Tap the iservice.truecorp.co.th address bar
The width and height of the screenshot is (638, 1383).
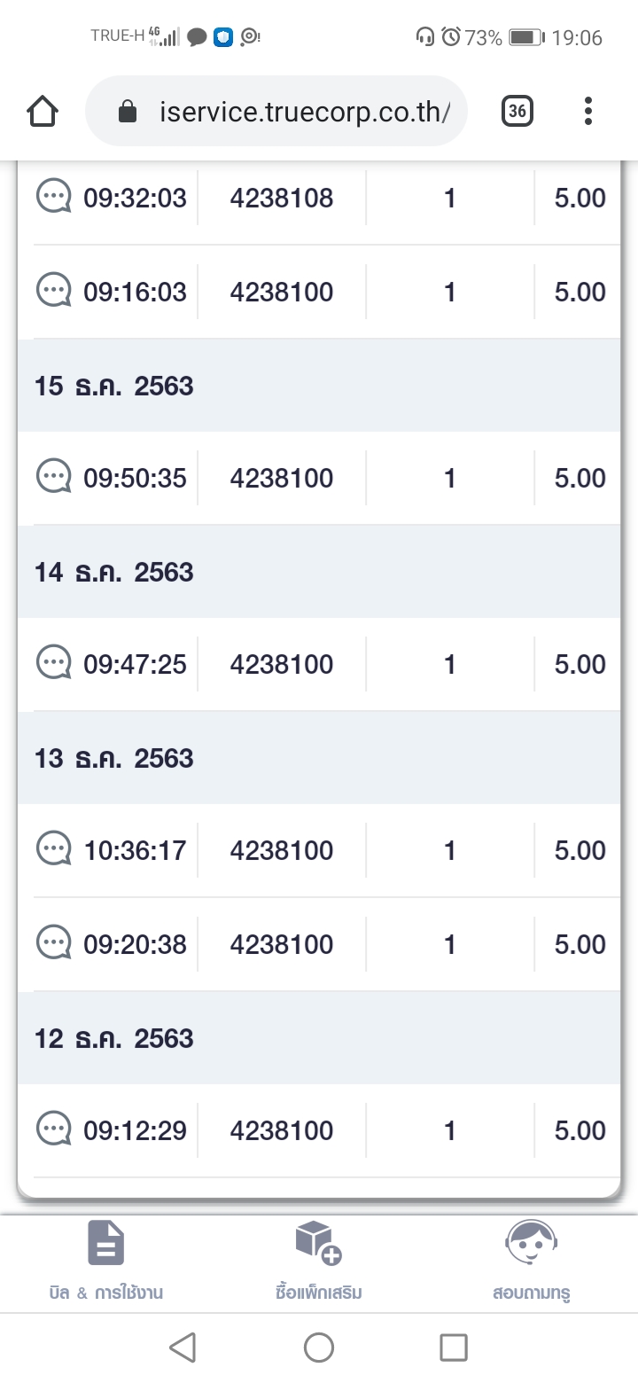[x=276, y=111]
